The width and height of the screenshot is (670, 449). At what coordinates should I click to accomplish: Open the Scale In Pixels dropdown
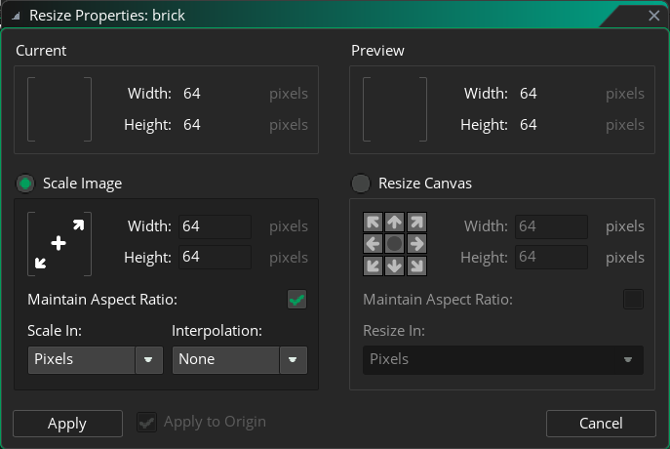tap(95, 359)
